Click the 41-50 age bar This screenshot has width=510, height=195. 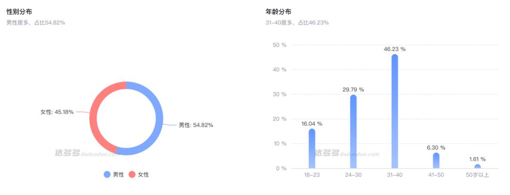point(436,161)
